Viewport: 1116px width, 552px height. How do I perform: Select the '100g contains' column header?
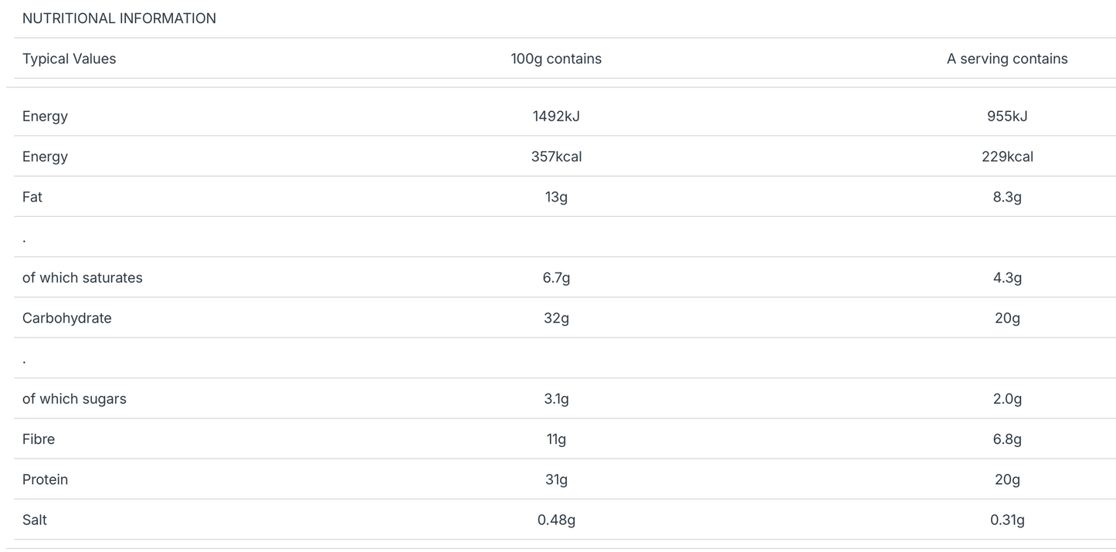(x=556, y=59)
